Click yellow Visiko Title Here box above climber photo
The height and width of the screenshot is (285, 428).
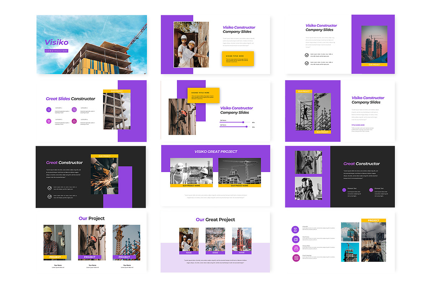203,95
